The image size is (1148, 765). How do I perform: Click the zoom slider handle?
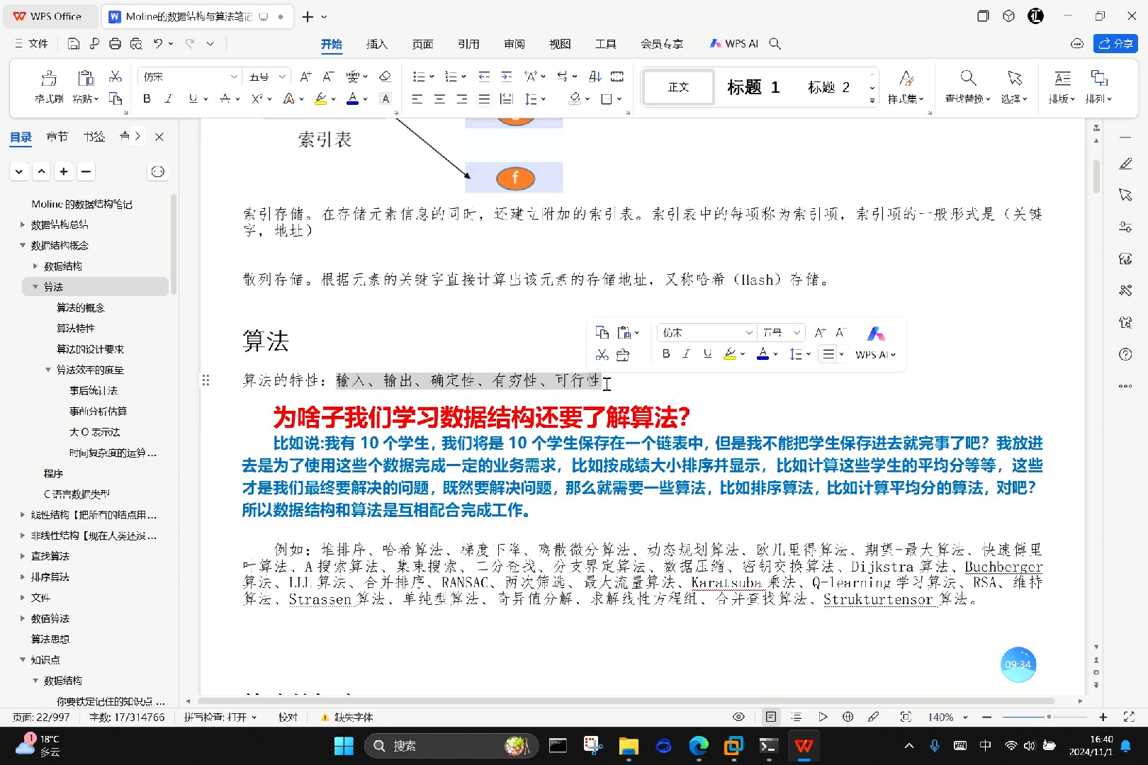pos(1049,717)
